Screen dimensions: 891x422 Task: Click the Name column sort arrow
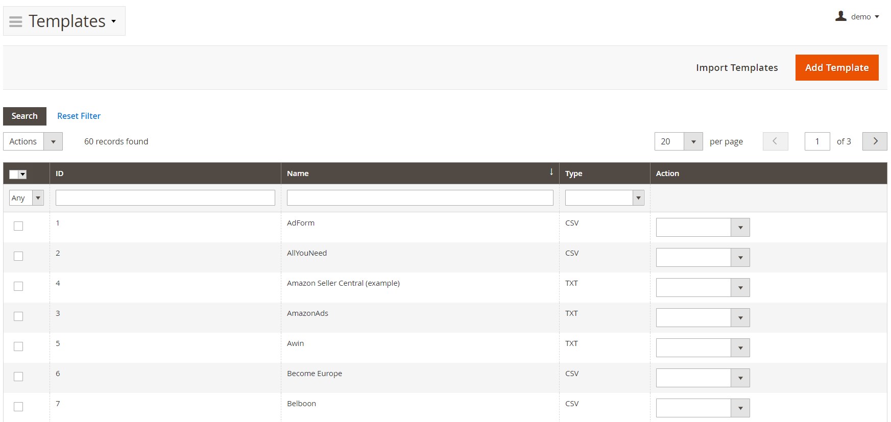551,172
